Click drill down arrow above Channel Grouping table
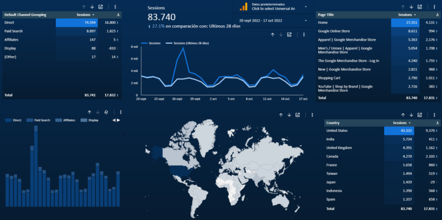The width and height of the screenshot is (442, 220). pos(92,7)
